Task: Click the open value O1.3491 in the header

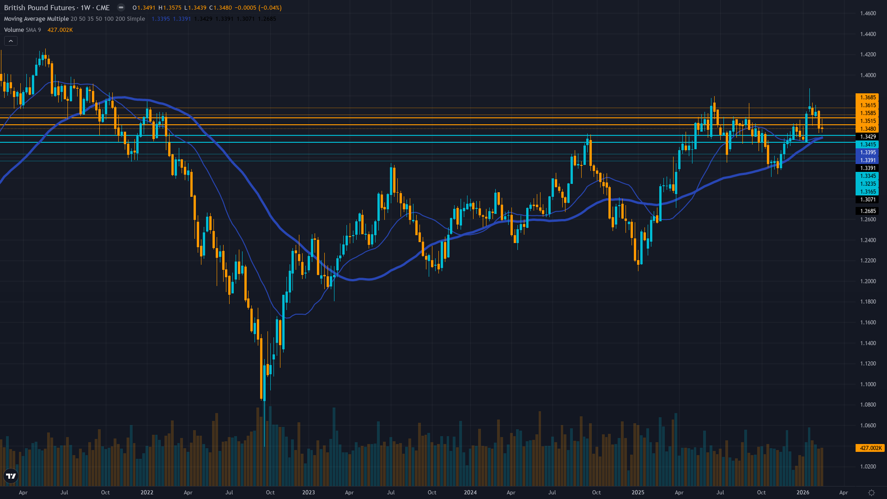Action: [144, 8]
